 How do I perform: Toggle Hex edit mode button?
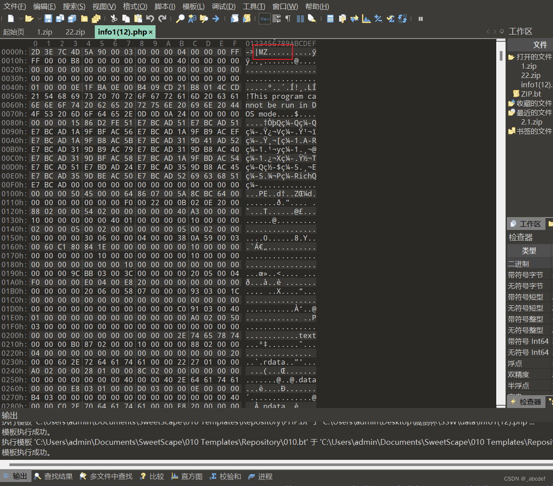pyautogui.click(x=265, y=19)
